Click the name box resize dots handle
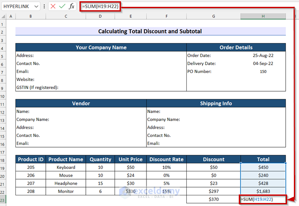 pos(44,6)
